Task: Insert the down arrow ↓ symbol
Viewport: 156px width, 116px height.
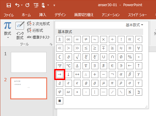Action: click(x=68, y=75)
